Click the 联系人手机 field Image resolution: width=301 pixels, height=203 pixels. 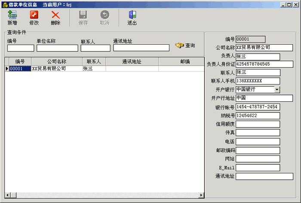tap(258, 81)
